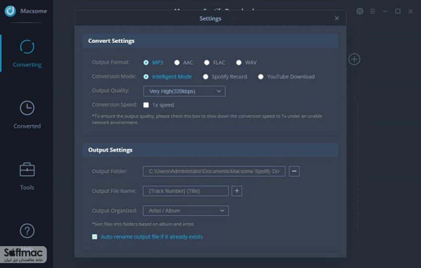Toggle auto rename output file checkbox
Image resolution: width=421 pixels, height=268 pixels.
click(95, 237)
